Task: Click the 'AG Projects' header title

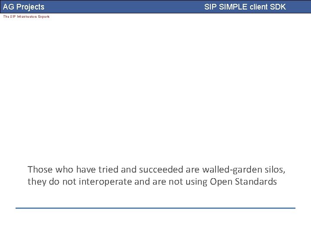Action: tap(24, 7)
